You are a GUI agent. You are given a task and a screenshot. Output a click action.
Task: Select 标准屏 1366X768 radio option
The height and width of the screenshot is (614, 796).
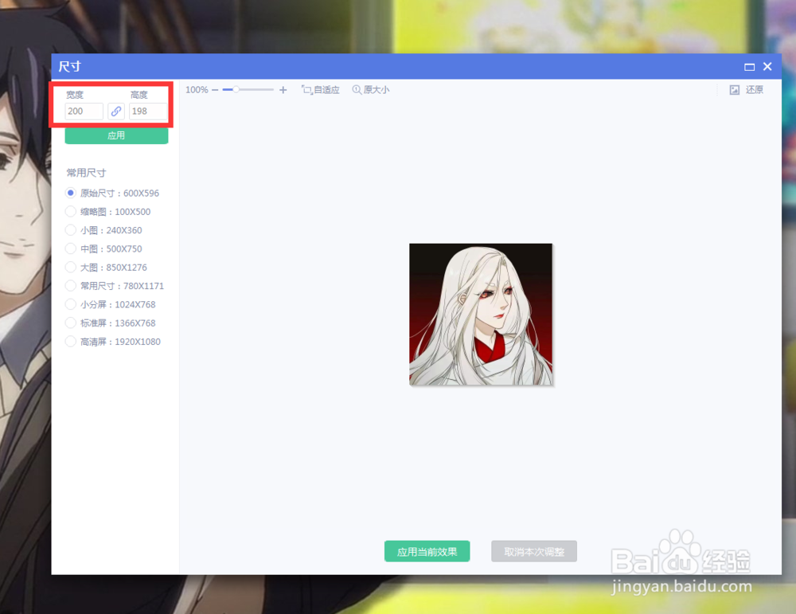click(x=71, y=323)
